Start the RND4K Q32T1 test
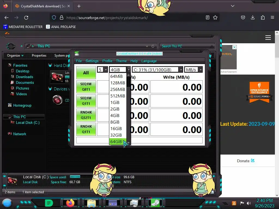This screenshot has height=209, width=279. point(86,115)
